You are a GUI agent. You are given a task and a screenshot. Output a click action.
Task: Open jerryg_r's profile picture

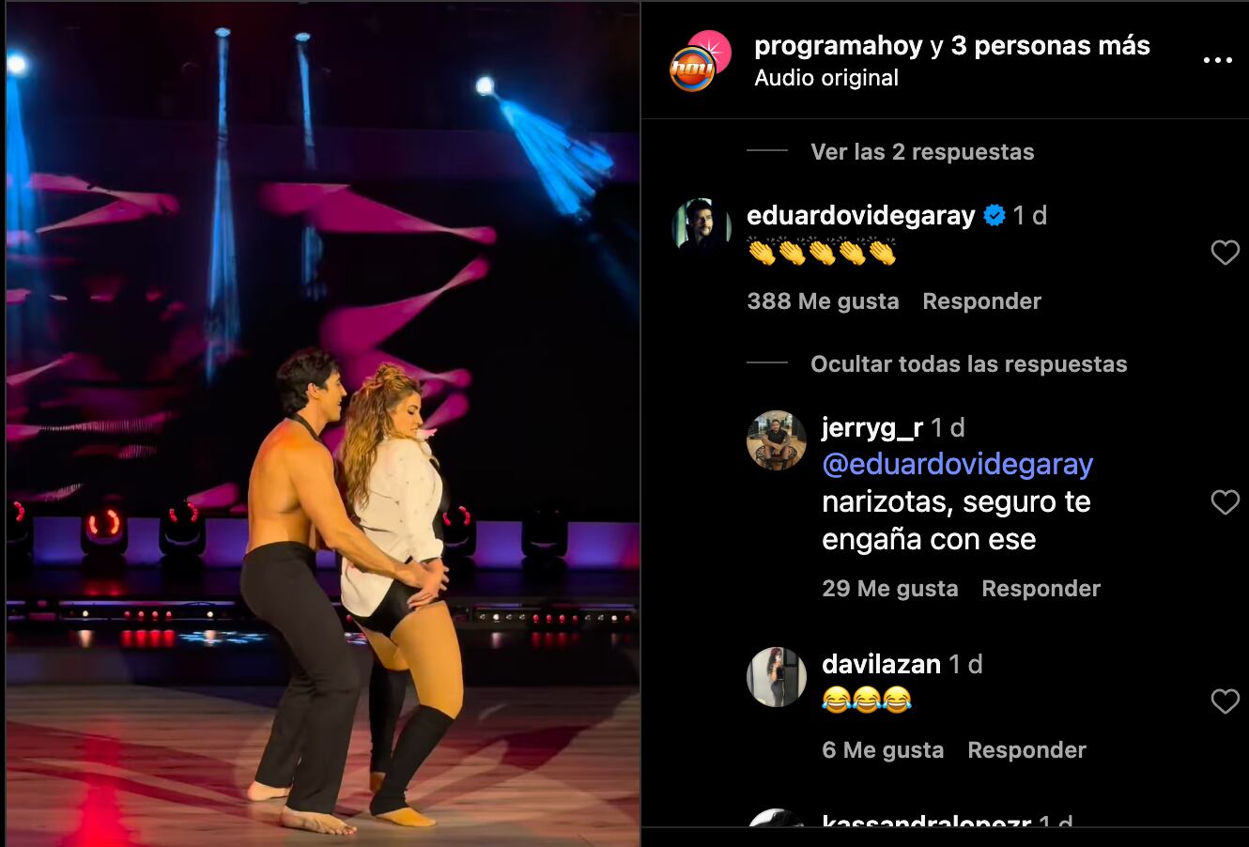[x=777, y=439]
